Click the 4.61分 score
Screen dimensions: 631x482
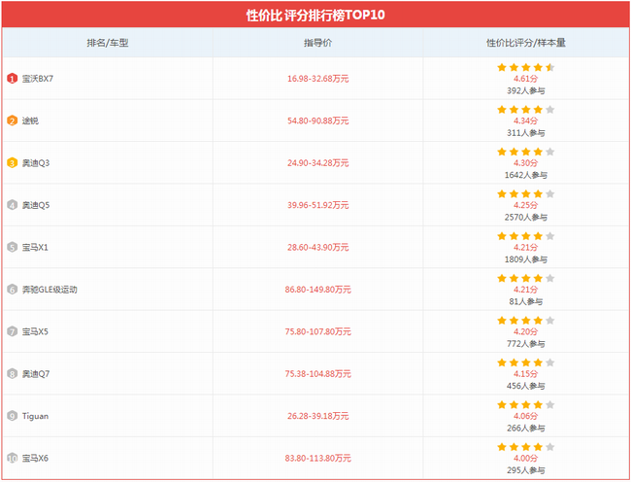pos(525,79)
